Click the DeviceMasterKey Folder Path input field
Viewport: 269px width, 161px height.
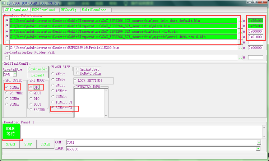point(123,57)
